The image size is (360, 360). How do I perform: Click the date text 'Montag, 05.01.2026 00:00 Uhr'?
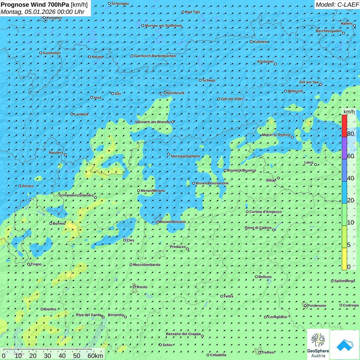tap(43, 12)
